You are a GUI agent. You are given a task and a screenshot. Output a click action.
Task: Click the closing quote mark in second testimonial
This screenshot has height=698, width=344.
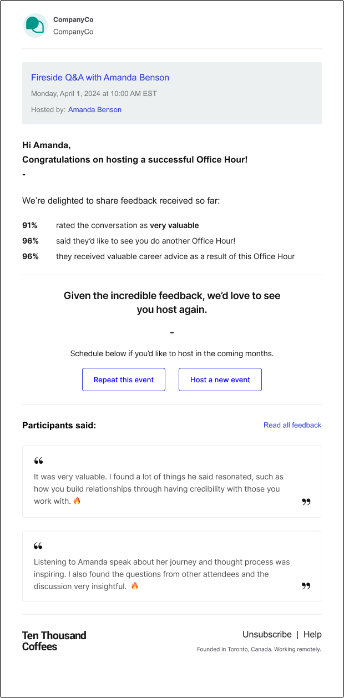(x=306, y=586)
